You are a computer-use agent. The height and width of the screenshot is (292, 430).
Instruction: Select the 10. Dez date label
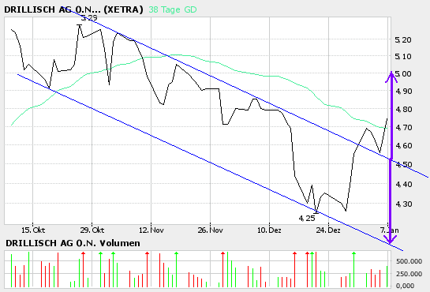[x=269, y=230]
